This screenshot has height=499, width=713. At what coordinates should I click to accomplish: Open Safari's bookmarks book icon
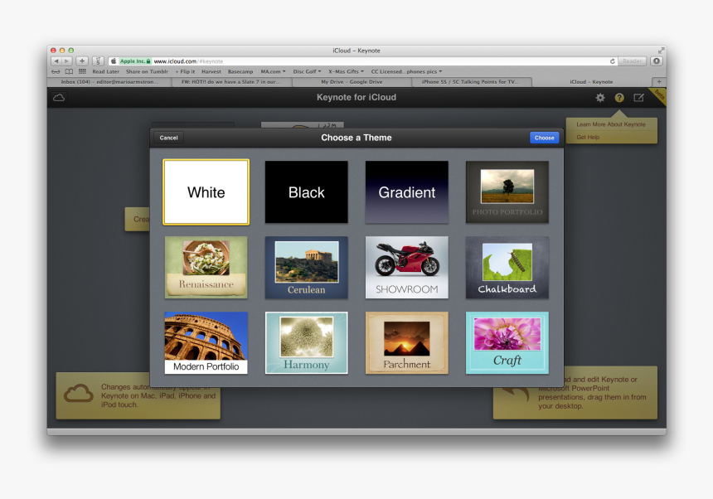click(x=67, y=71)
